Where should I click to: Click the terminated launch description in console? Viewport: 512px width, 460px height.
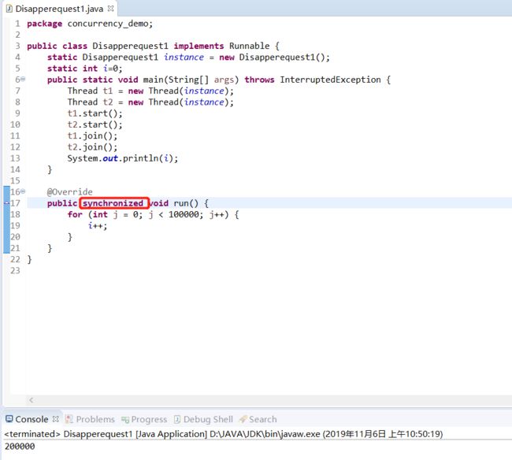tap(224, 434)
